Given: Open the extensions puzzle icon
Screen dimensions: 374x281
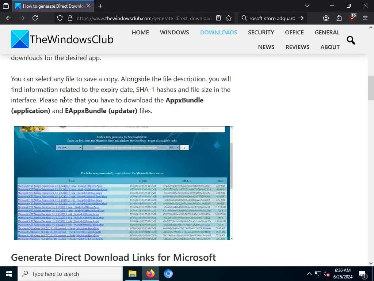Looking at the screenshot, I should pyautogui.click(x=339, y=18).
